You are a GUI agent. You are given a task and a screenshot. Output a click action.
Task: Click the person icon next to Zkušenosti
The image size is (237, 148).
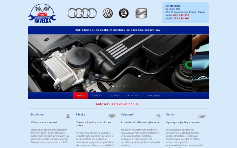pos(68,116)
